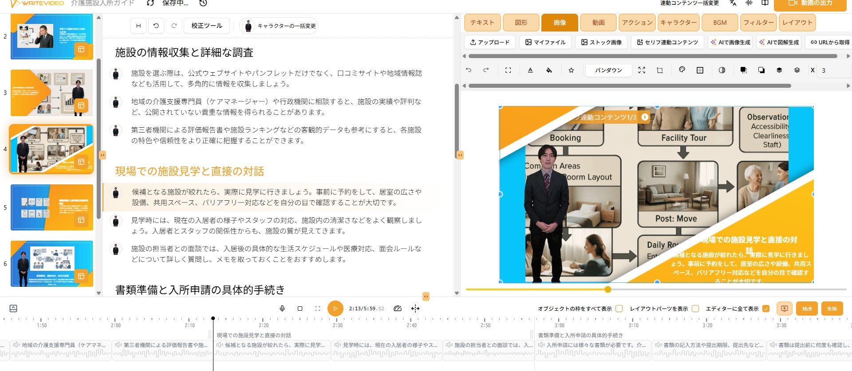
Task: Click the splitter handle above the timeline
Action: coord(426,297)
